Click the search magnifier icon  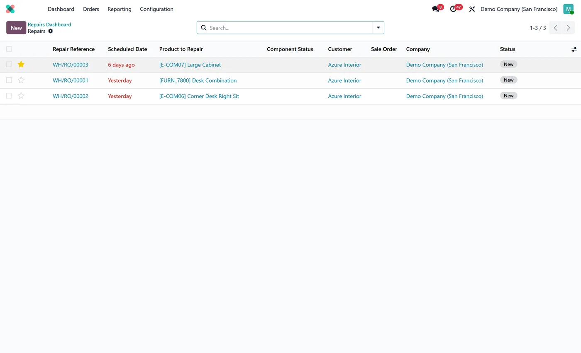pos(204,28)
